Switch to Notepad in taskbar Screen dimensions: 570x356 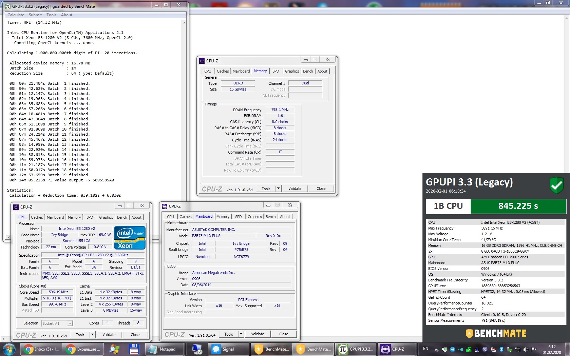(165, 349)
